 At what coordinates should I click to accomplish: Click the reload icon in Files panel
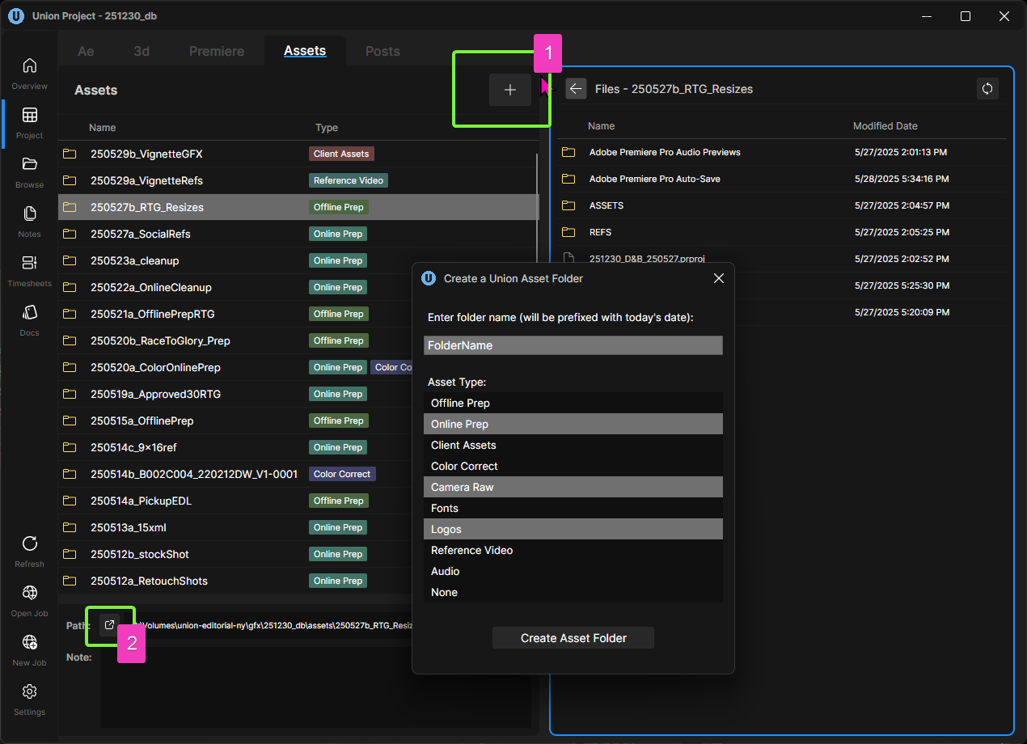pyautogui.click(x=987, y=89)
